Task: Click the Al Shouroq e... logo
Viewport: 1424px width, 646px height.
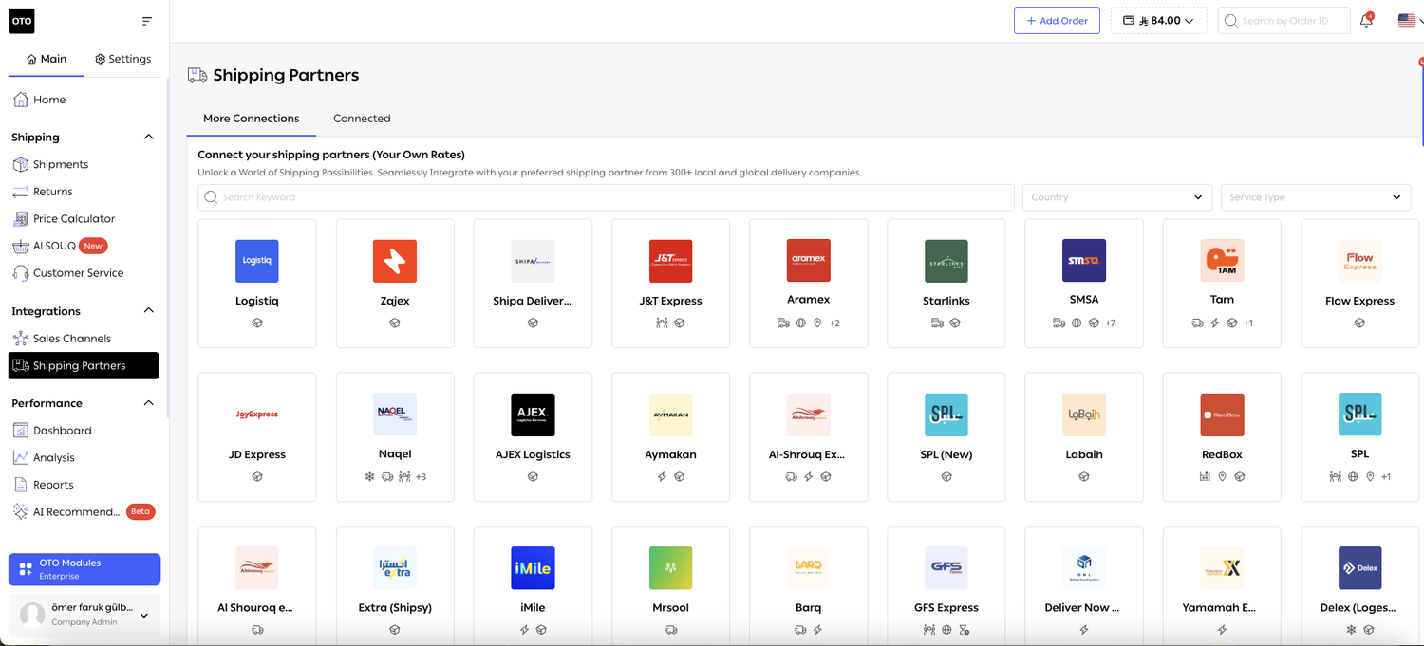Action: 257,568
